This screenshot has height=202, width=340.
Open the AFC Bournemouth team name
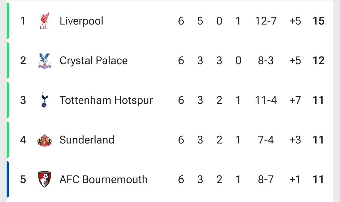[x=103, y=179]
